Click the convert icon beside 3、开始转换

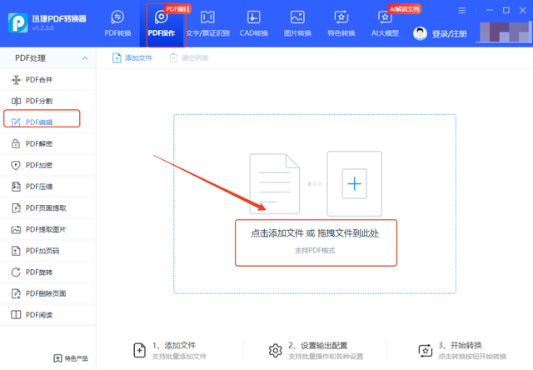click(x=426, y=351)
